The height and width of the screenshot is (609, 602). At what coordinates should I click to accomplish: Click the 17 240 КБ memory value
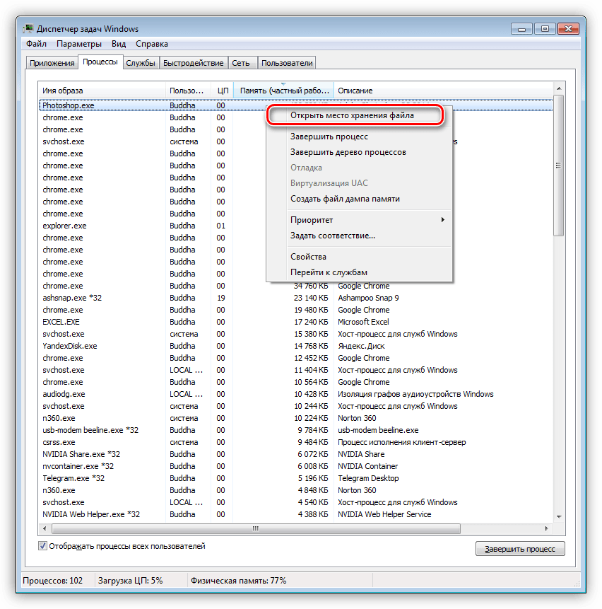311,322
